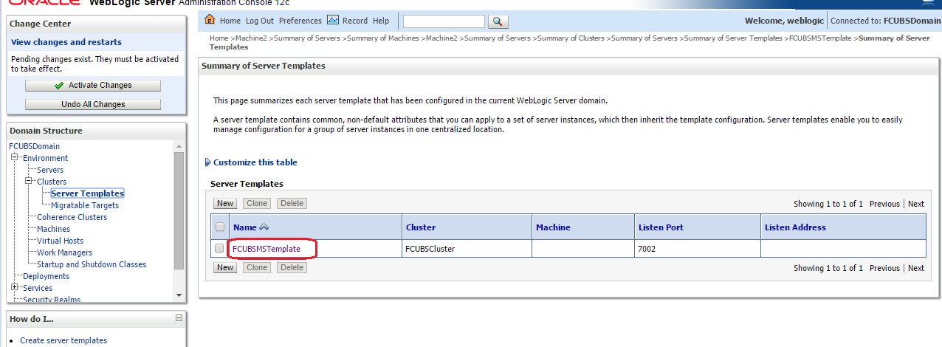
Task: Click Listen Port column header
Action: coord(661,227)
